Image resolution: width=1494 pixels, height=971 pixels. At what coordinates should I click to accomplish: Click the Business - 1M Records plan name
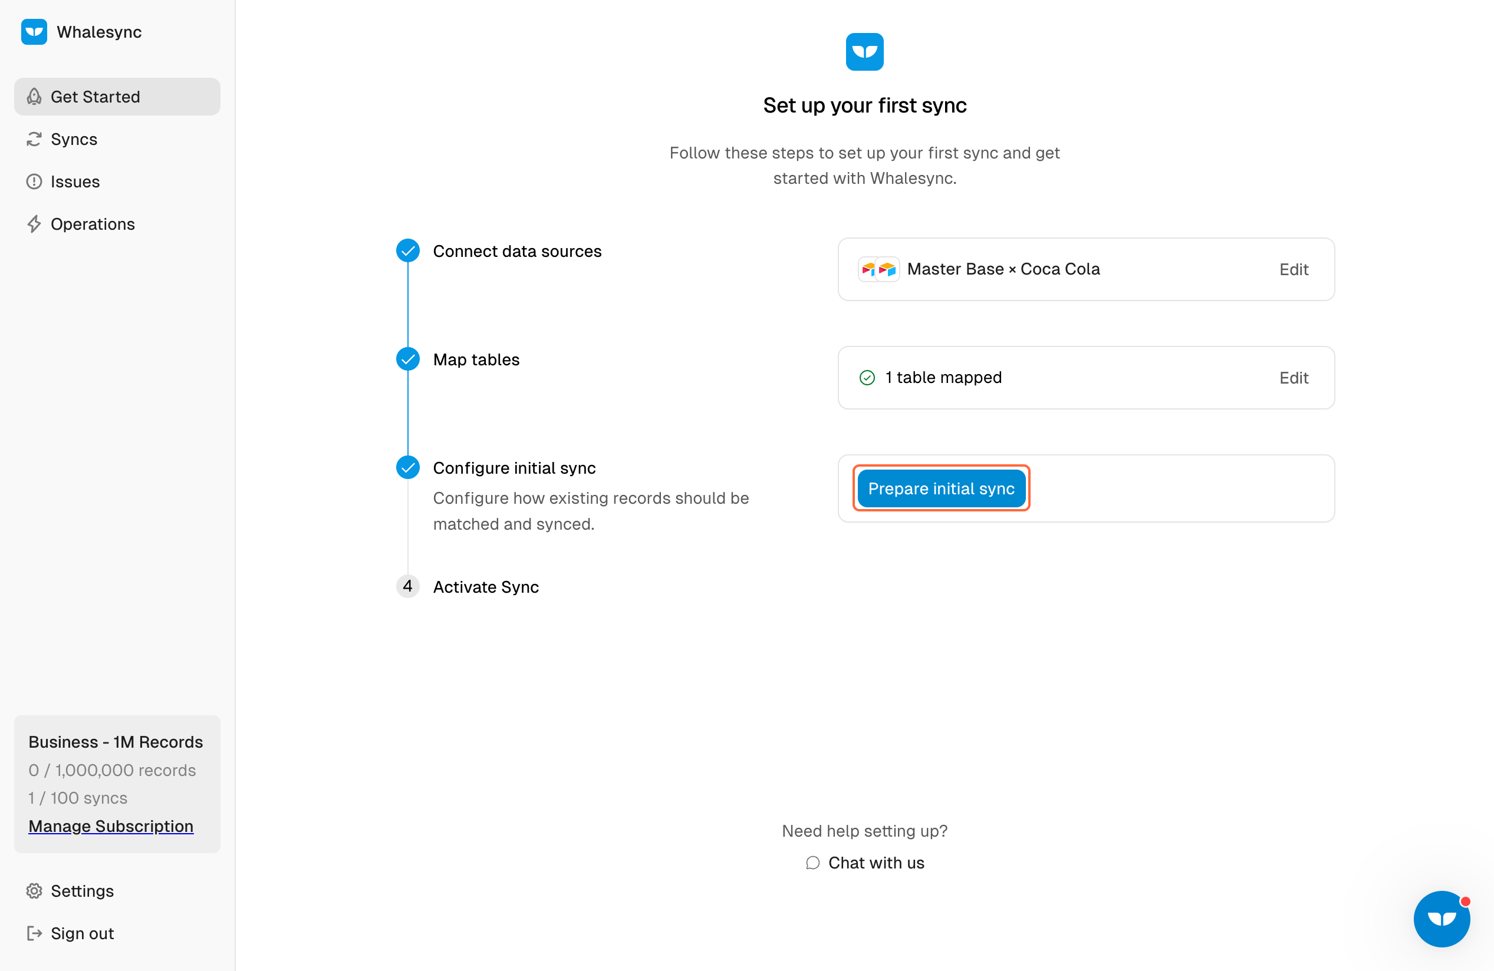click(116, 742)
